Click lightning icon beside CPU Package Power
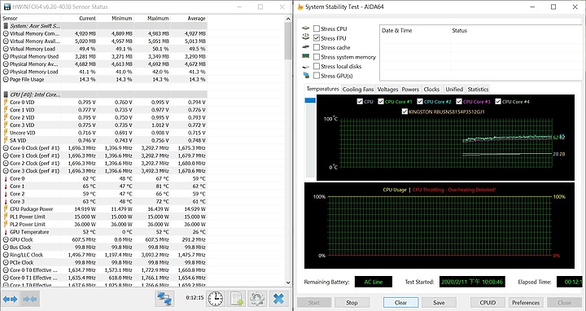 coord(6,209)
